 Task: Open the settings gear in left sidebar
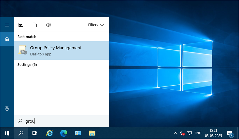(7, 108)
